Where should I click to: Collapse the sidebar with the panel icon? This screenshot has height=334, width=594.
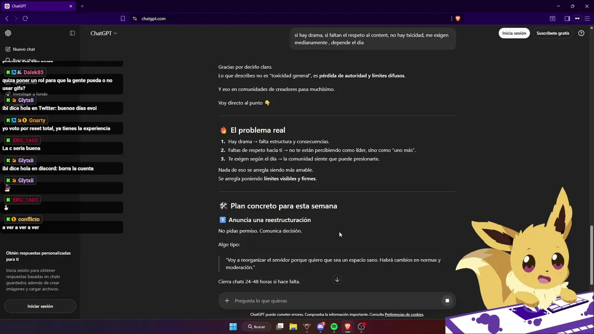(x=72, y=33)
